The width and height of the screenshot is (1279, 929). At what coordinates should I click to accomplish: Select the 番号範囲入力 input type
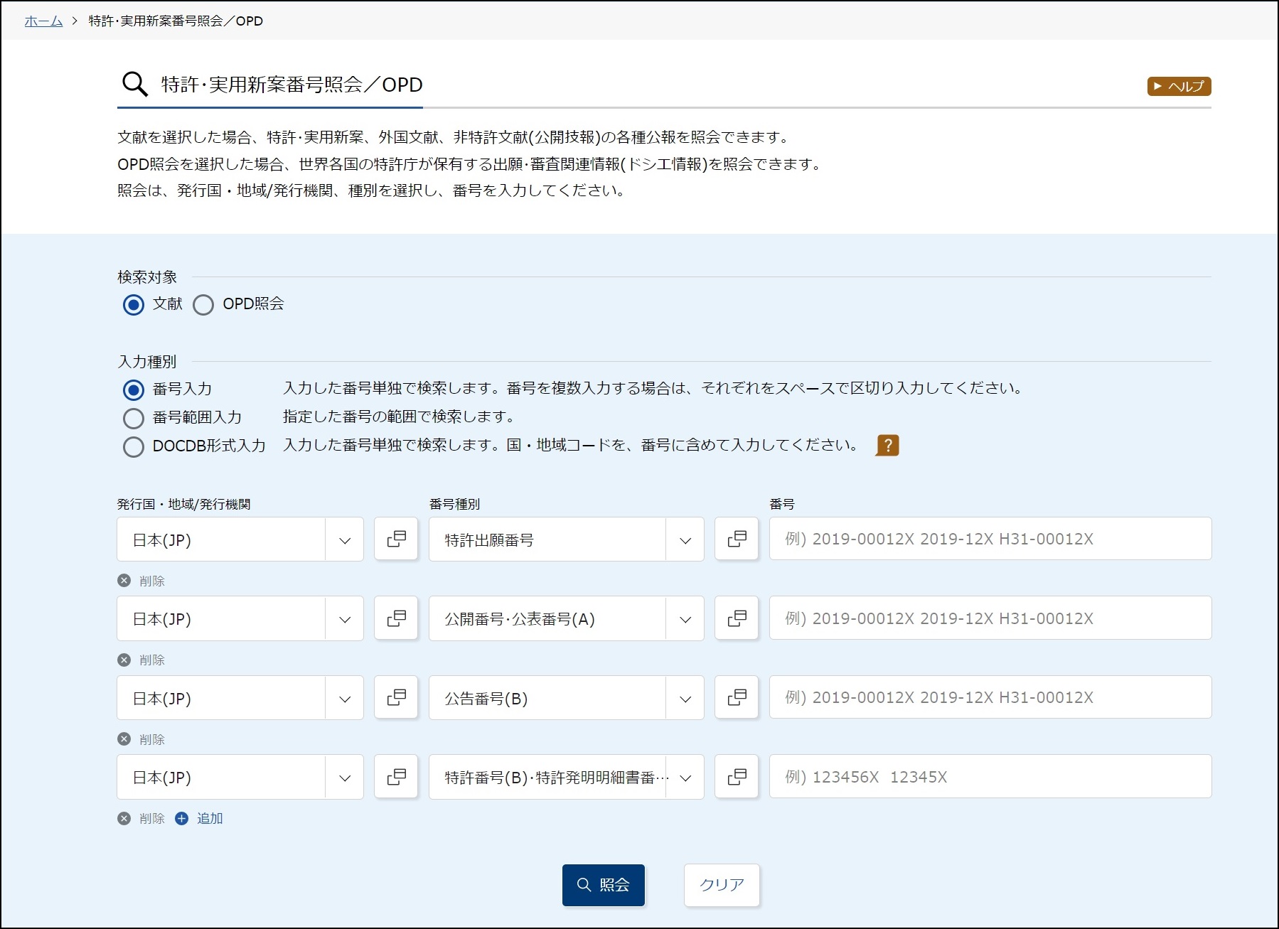134,418
